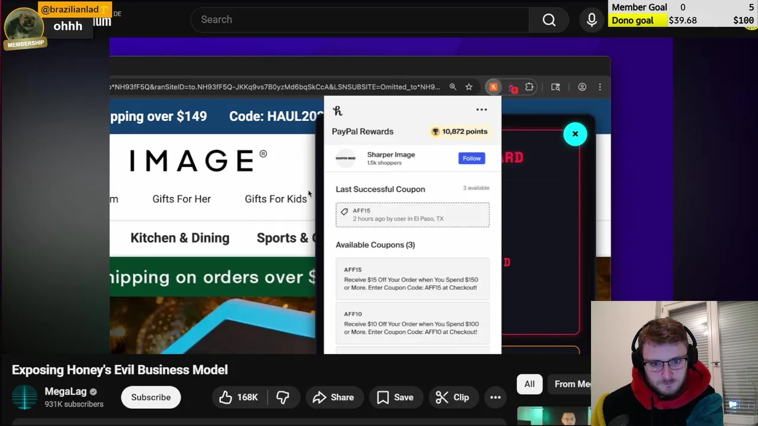The height and width of the screenshot is (426, 758).
Task: Click the suggested video thumbnail below chips
Action: [x=554, y=416]
